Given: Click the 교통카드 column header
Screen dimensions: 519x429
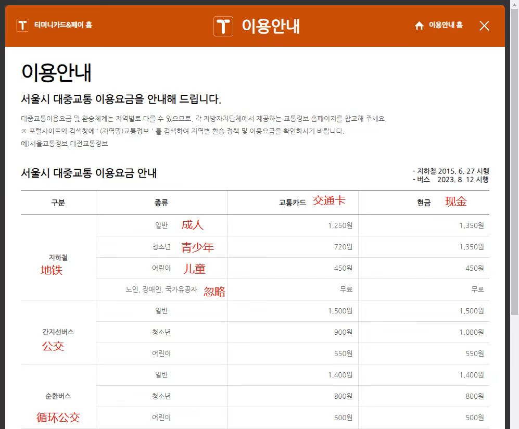Looking at the screenshot, I should (293, 203).
